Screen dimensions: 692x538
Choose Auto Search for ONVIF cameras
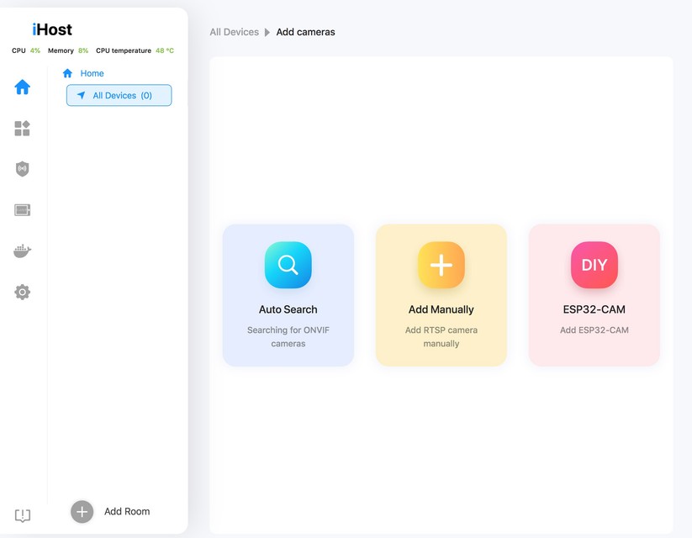(x=288, y=296)
